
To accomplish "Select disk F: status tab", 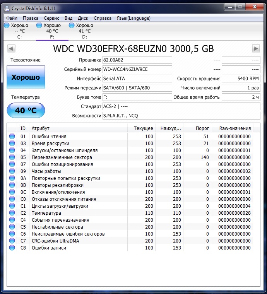I will pyautogui.click(x=52, y=31).
